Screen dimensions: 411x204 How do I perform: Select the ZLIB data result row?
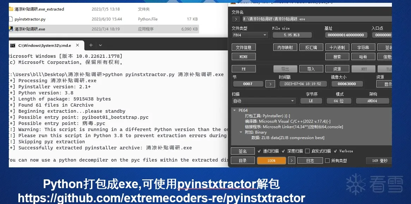coord(288,138)
